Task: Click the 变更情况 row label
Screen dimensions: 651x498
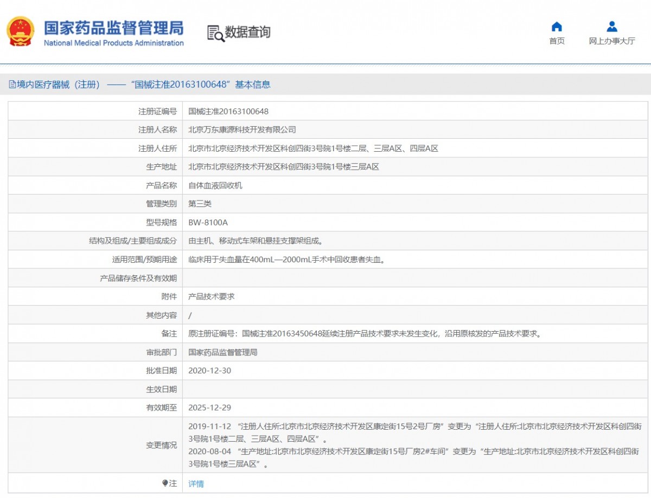Action: (x=161, y=445)
